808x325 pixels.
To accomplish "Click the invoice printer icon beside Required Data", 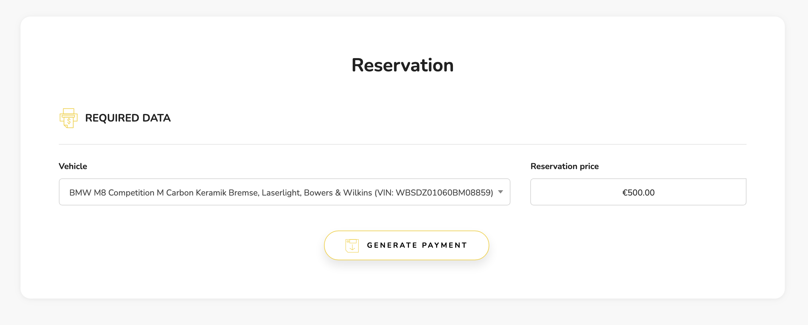I will (x=68, y=118).
